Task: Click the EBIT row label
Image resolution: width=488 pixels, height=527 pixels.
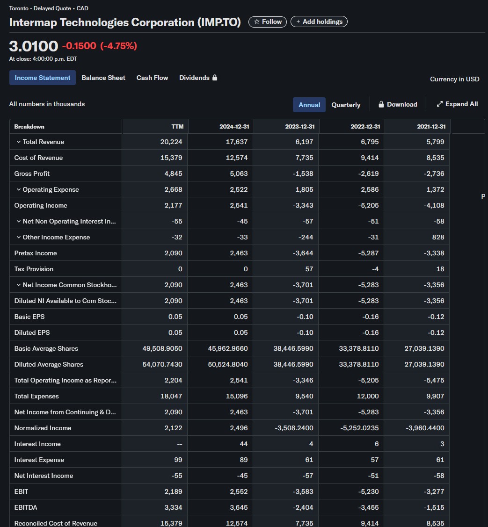Action: click(21, 492)
